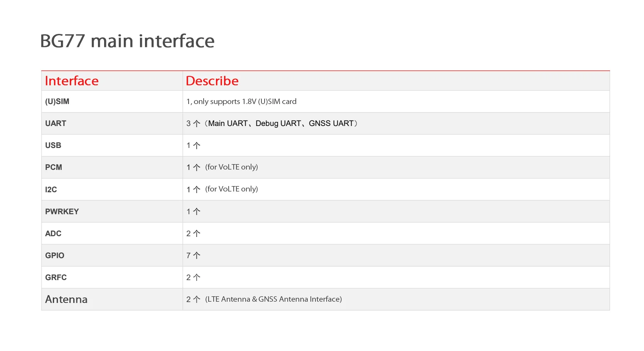Image resolution: width=644 pixels, height=351 pixels.
Task: Select the PWRKEY interface cell
Action: click(x=62, y=212)
